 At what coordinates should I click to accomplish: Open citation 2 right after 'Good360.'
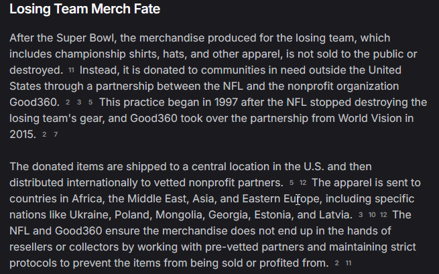[x=68, y=102]
